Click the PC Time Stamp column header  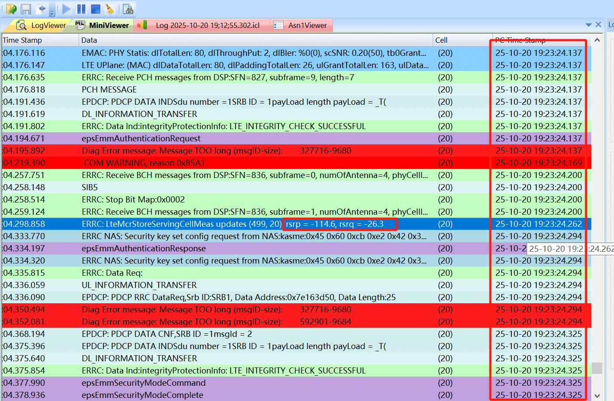point(520,40)
